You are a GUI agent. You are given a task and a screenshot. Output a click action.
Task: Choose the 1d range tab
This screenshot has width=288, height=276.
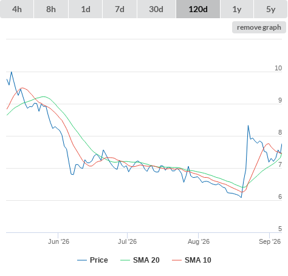point(86,9)
